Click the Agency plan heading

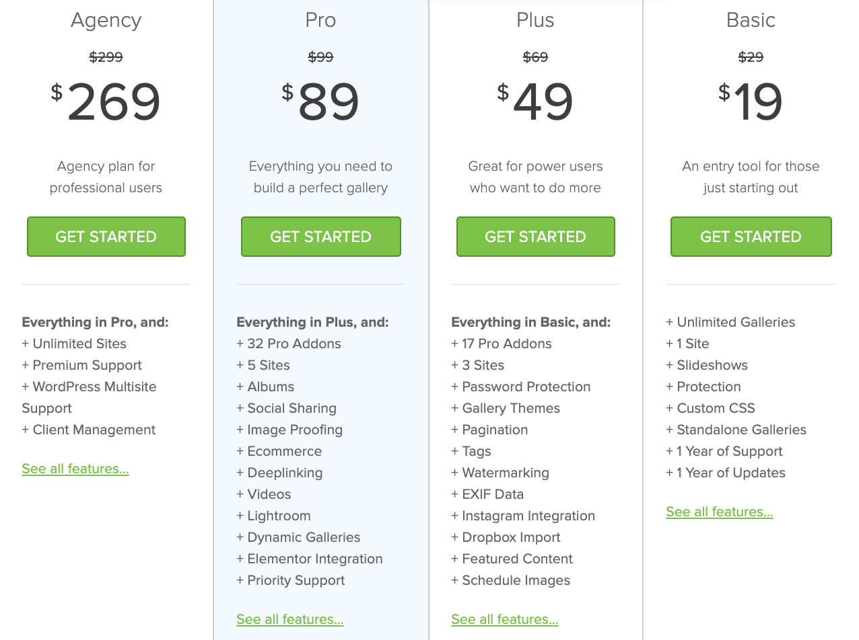[x=106, y=20]
